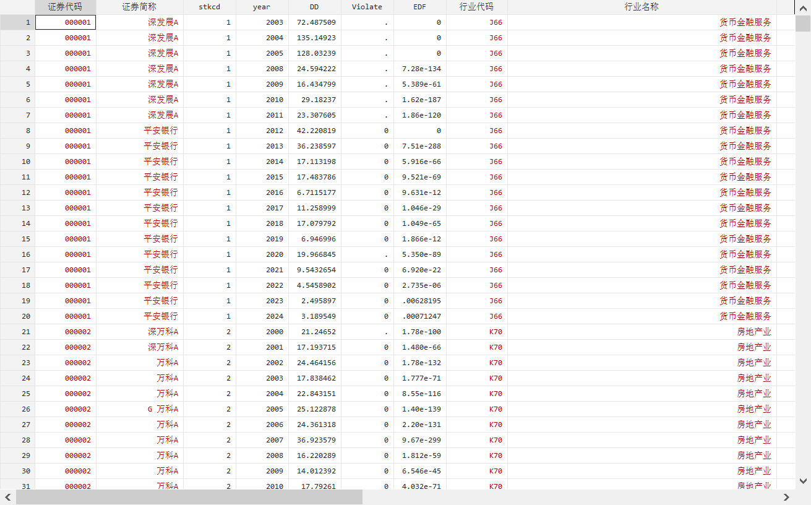Click EDF cell .00628195

tap(421, 301)
